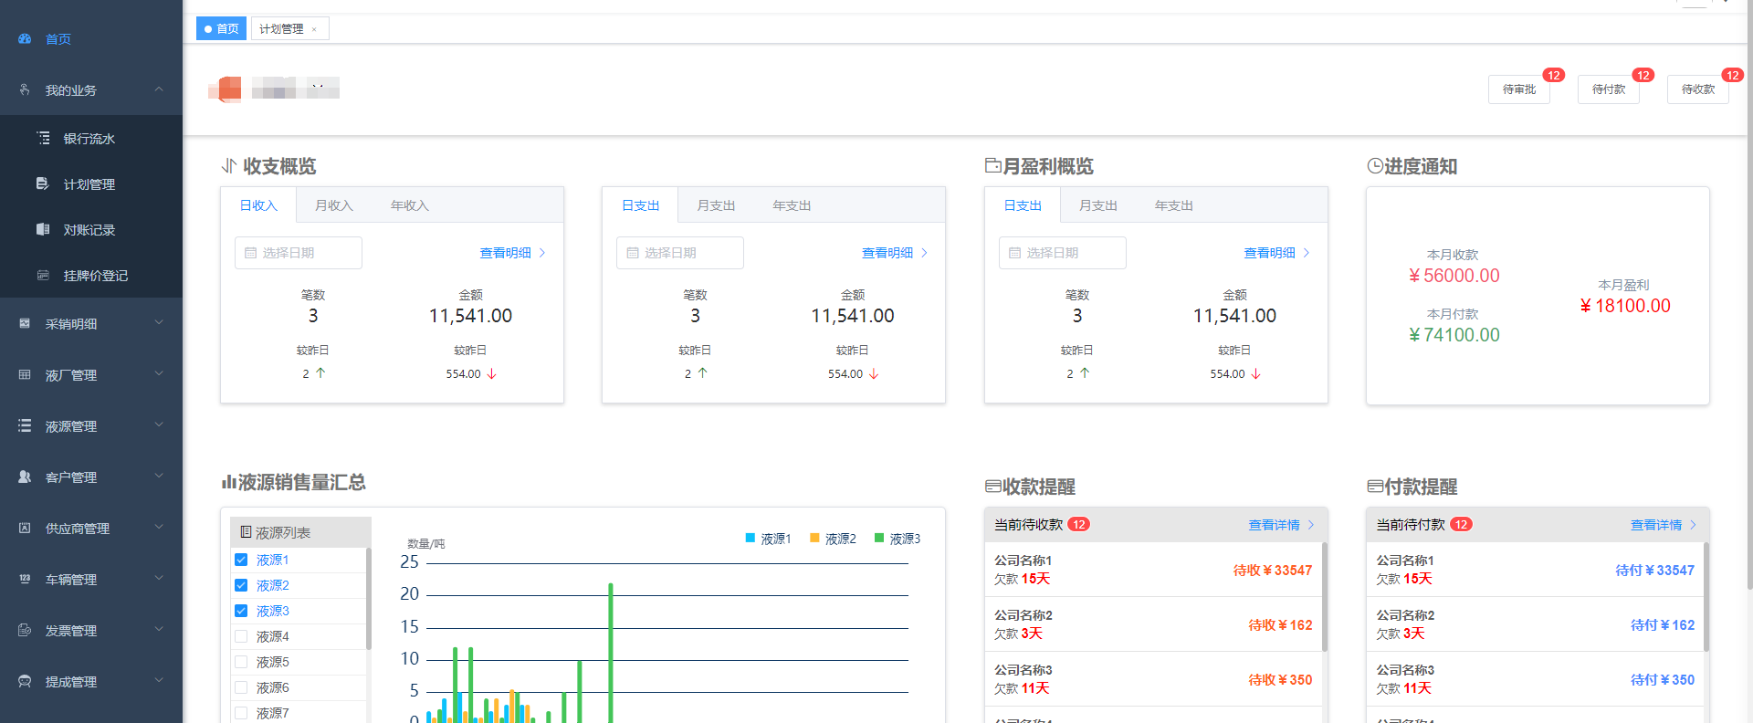
Task: Open 查看详情 link in 收款提醒
Action: (x=1282, y=525)
